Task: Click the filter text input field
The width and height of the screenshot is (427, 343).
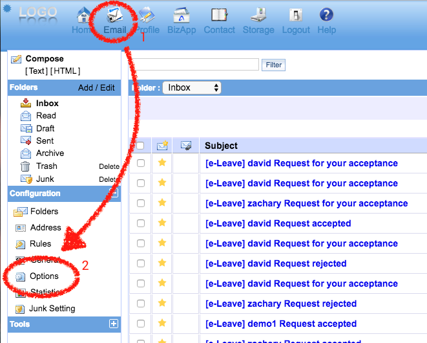Action: pyautogui.click(x=197, y=65)
